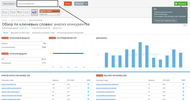Viewport: 190px width, 101px height.
Task: Open the USD currency dropdown
Action: pos(61,28)
